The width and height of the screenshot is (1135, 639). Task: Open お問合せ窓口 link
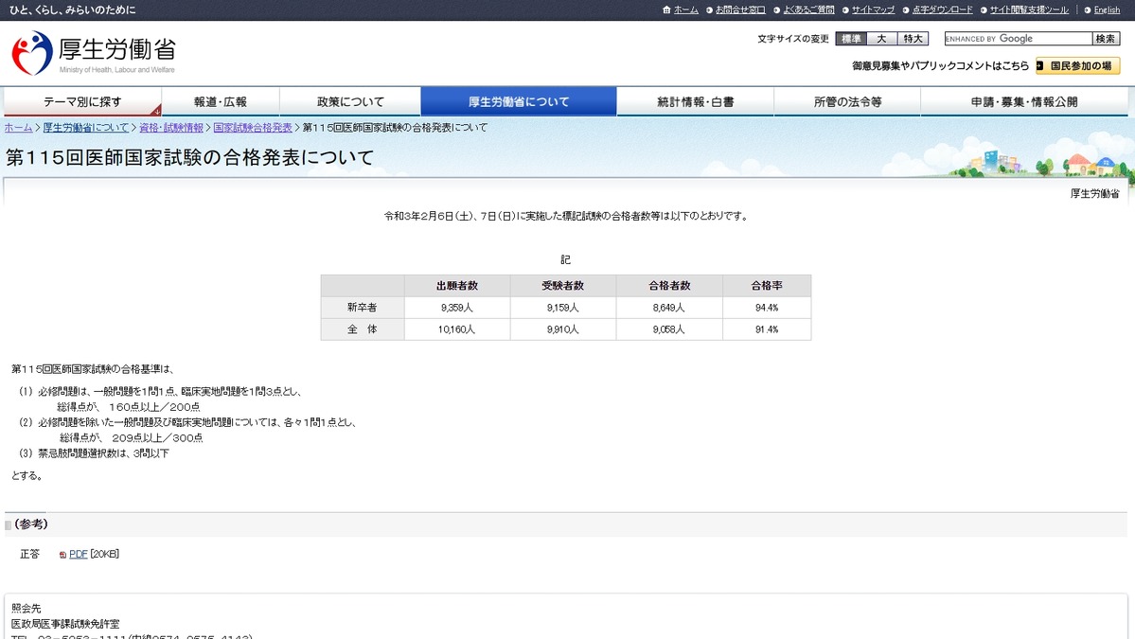739,10
